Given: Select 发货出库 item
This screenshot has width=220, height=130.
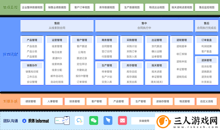Looking at the screenshot, I should coord(132,82).
